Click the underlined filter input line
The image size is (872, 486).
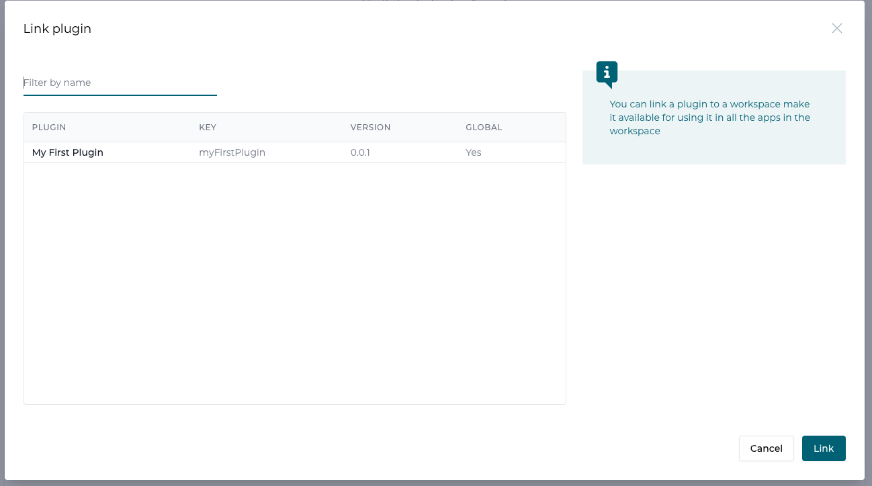coord(120,95)
